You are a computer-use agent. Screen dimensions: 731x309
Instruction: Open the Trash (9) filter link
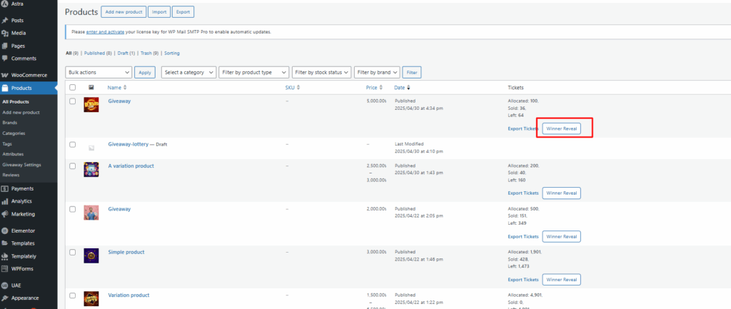(x=148, y=53)
